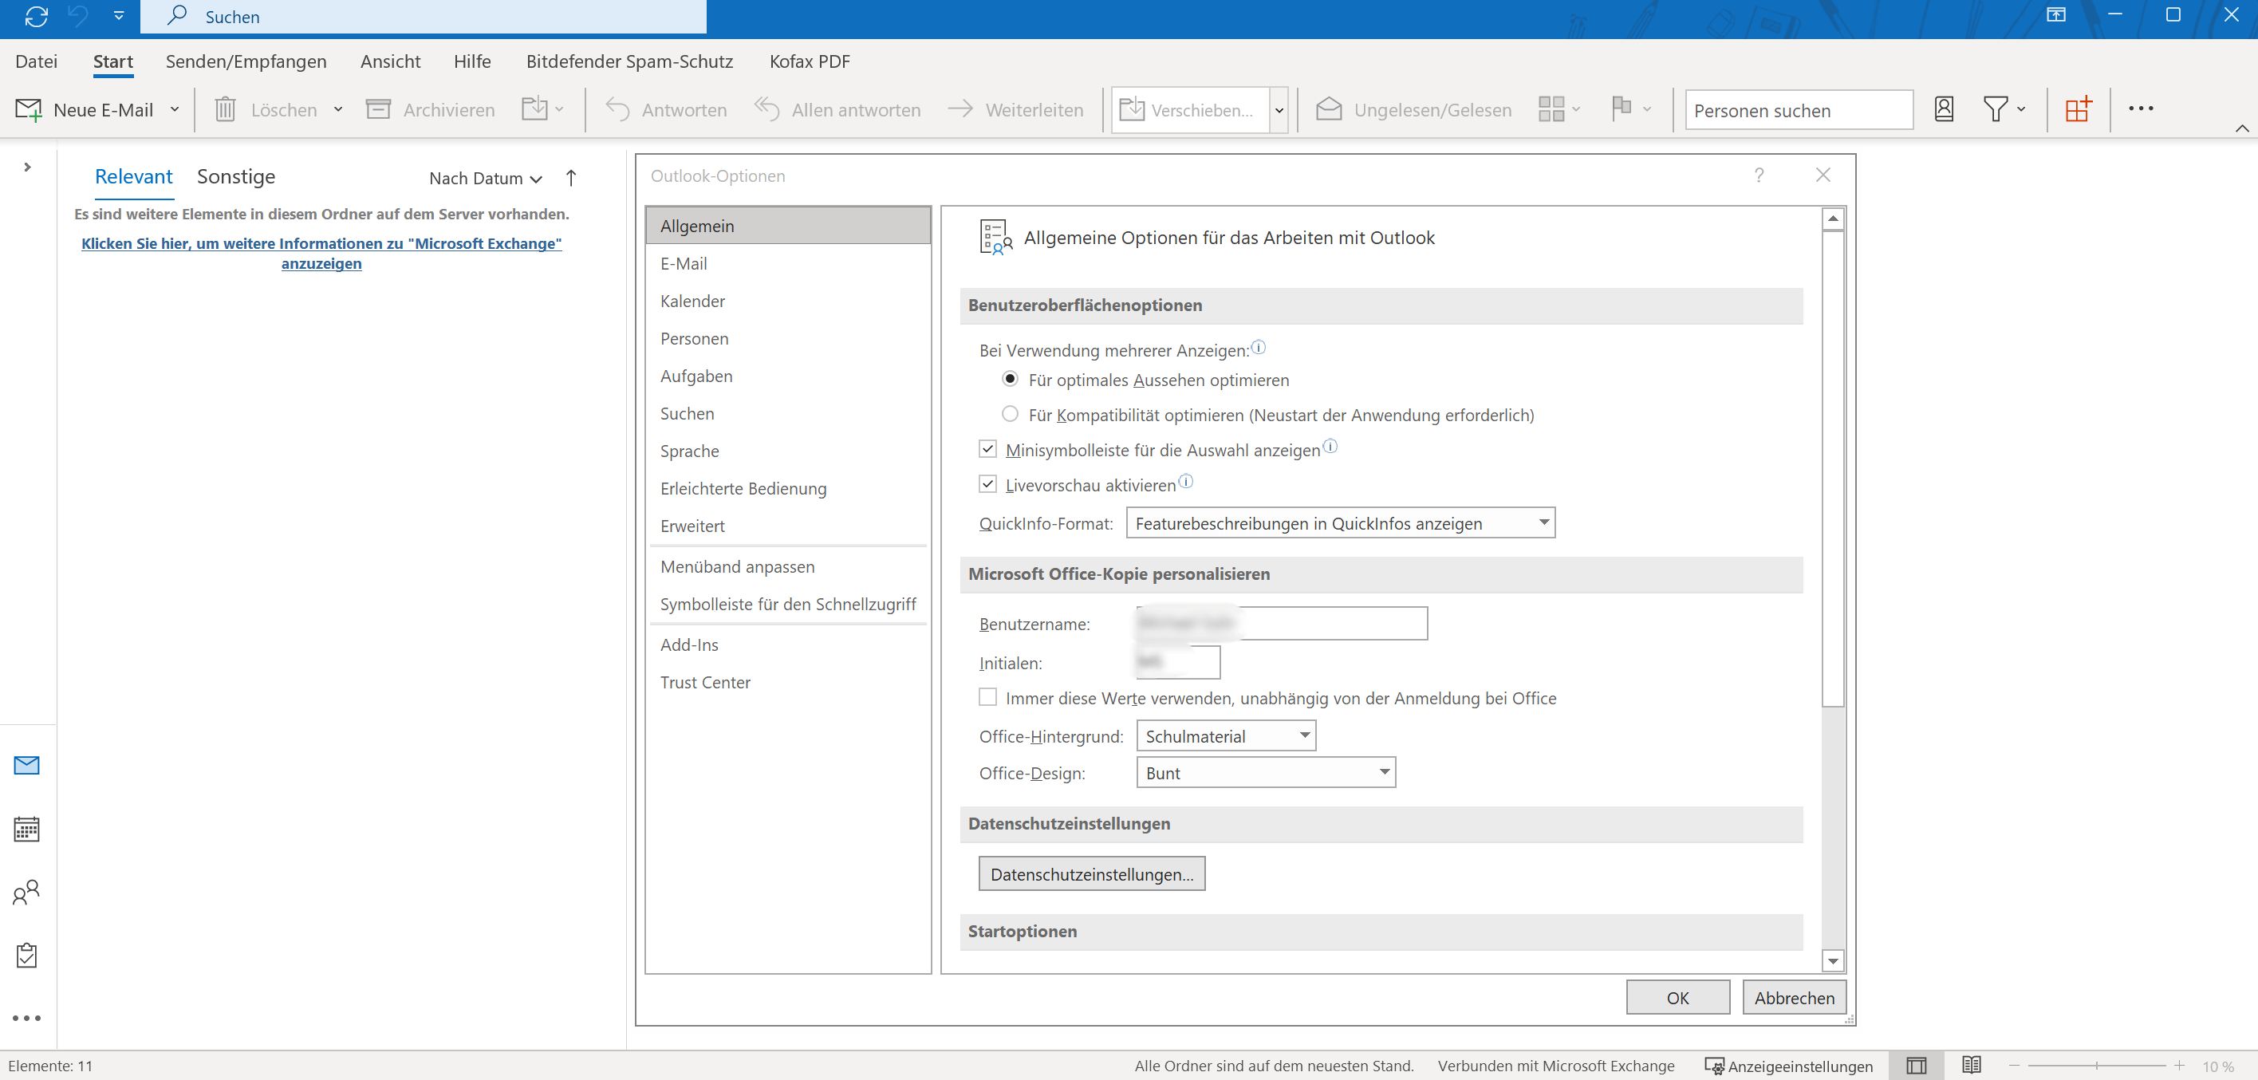Click the Abbrechen button
The height and width of the screenshot is (1080, 2258).
point(1795,998)
